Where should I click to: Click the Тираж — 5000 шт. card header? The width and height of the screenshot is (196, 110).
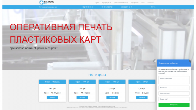[82, 82]
